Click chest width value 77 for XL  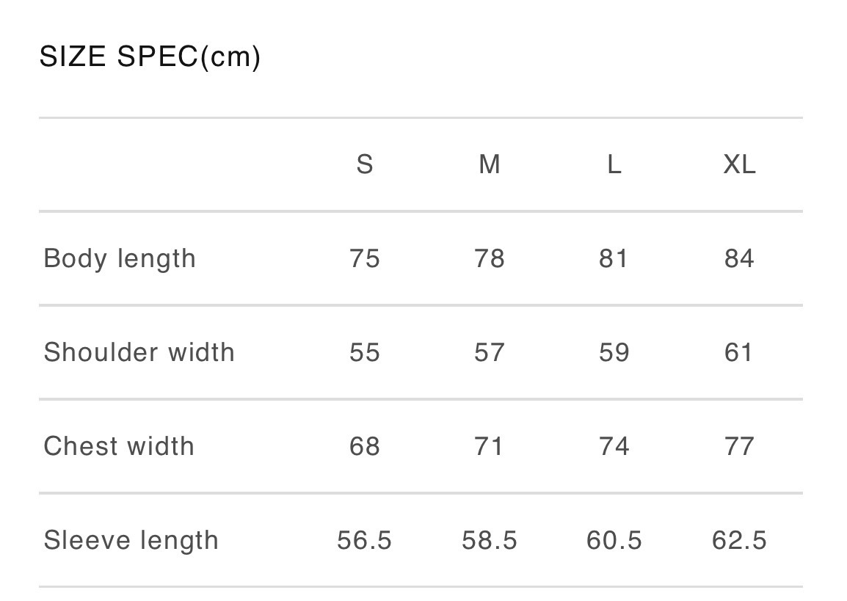[739, 446]
